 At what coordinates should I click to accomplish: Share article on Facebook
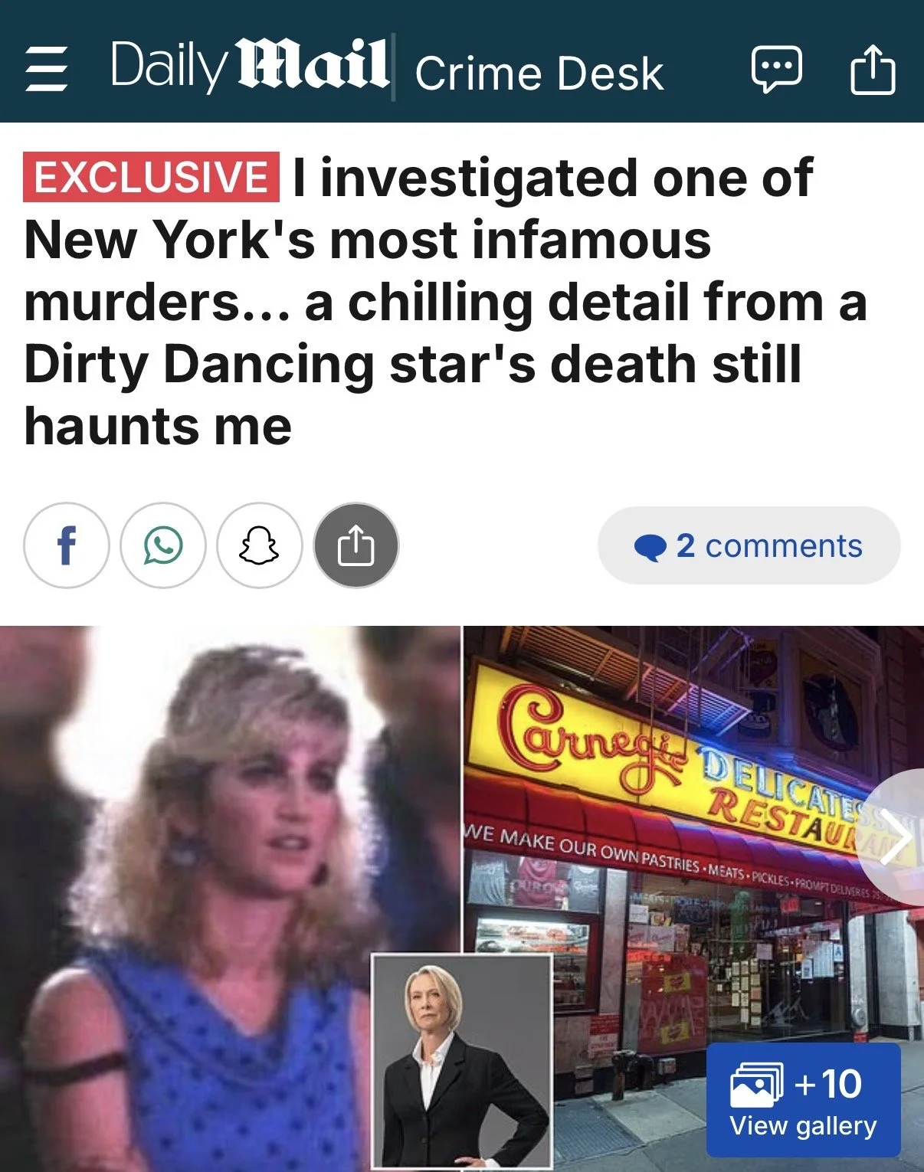(67, 545)
